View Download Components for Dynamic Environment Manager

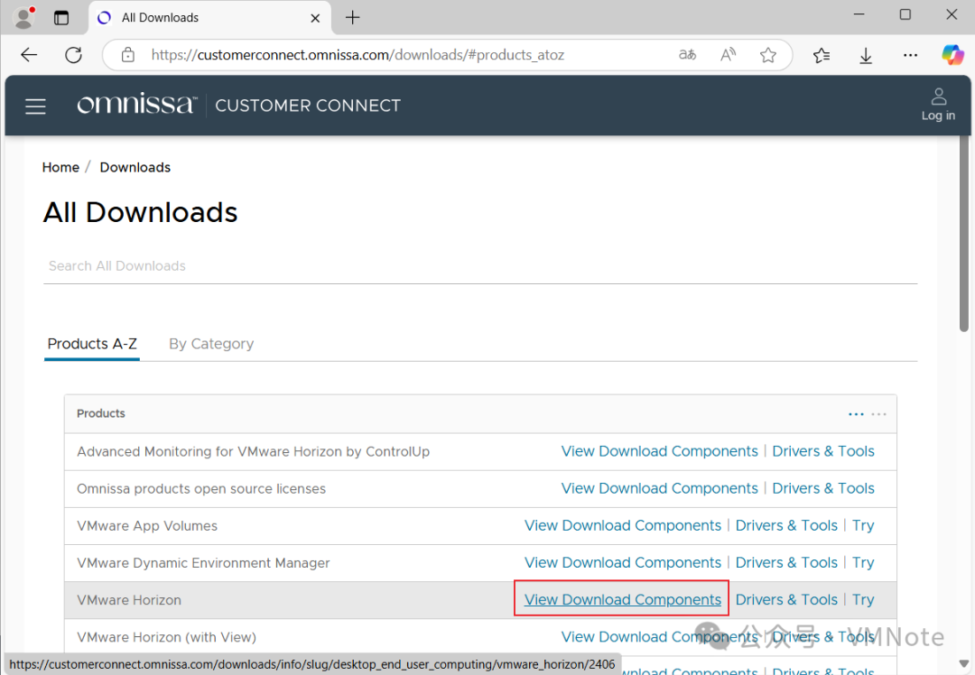point(622,562)
